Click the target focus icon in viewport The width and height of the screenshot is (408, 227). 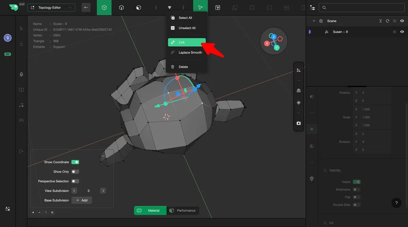[299, 103]
